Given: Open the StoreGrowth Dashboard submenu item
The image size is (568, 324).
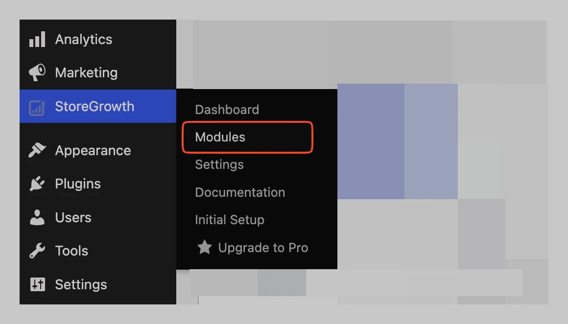Looking at the screenshot, I should tap(227, 110).
